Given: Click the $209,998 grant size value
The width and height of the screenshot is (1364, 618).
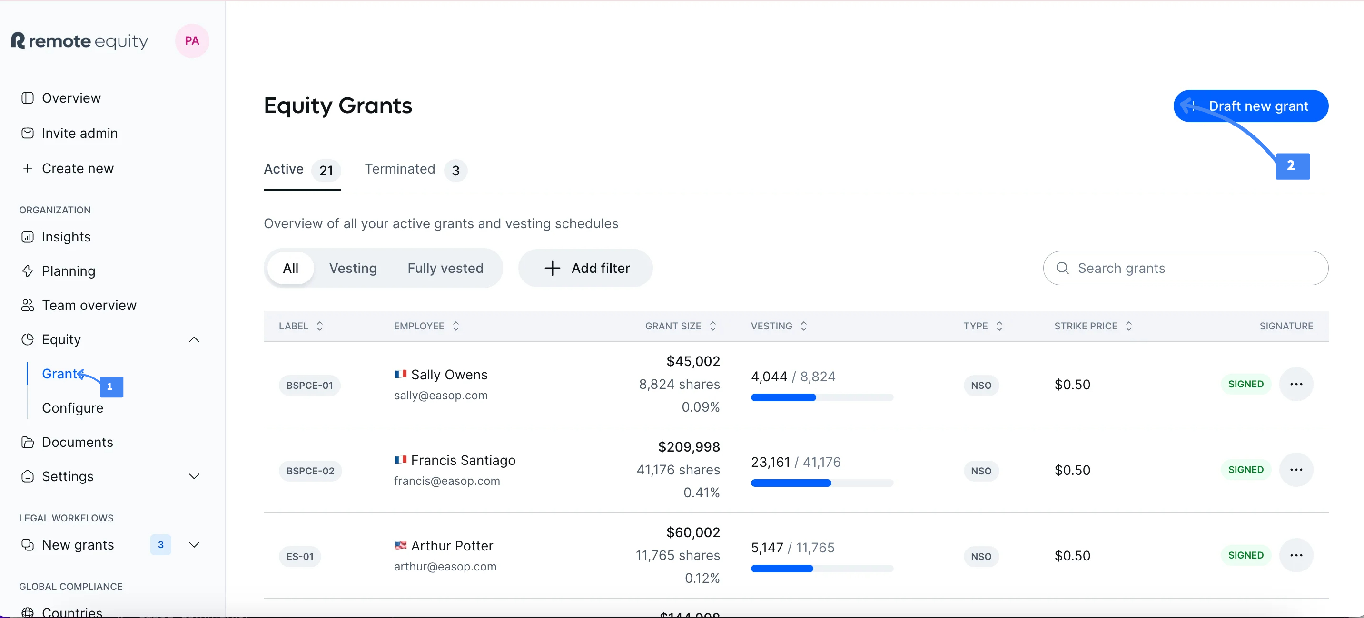Looking at the screenshot, I should coord(689,448).
